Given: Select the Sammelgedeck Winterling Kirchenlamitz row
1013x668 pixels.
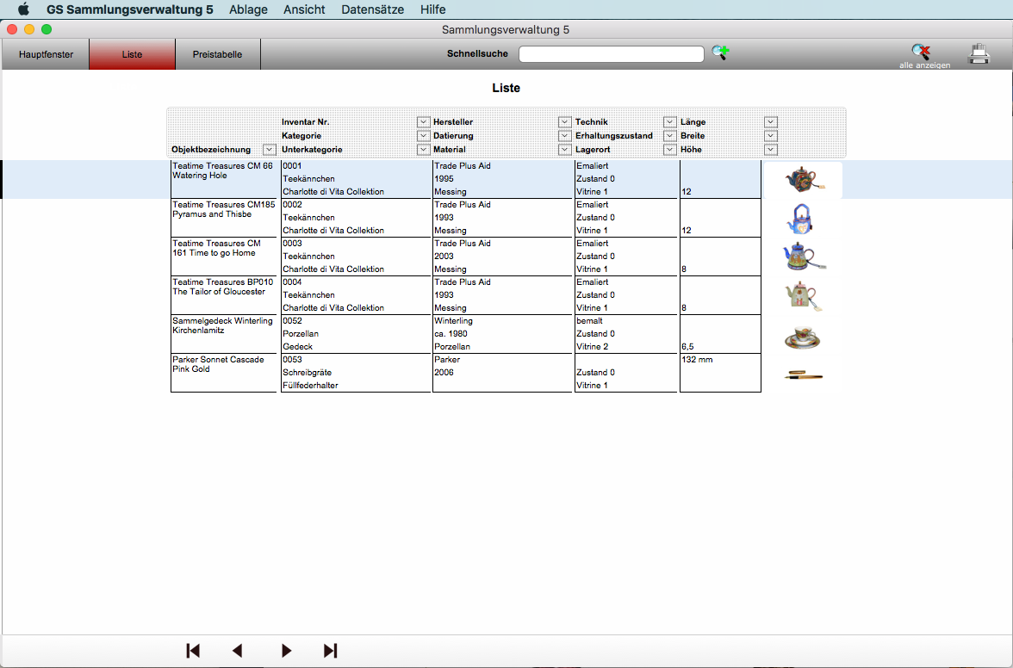Looking at the screenshot, I should [223, 326].
